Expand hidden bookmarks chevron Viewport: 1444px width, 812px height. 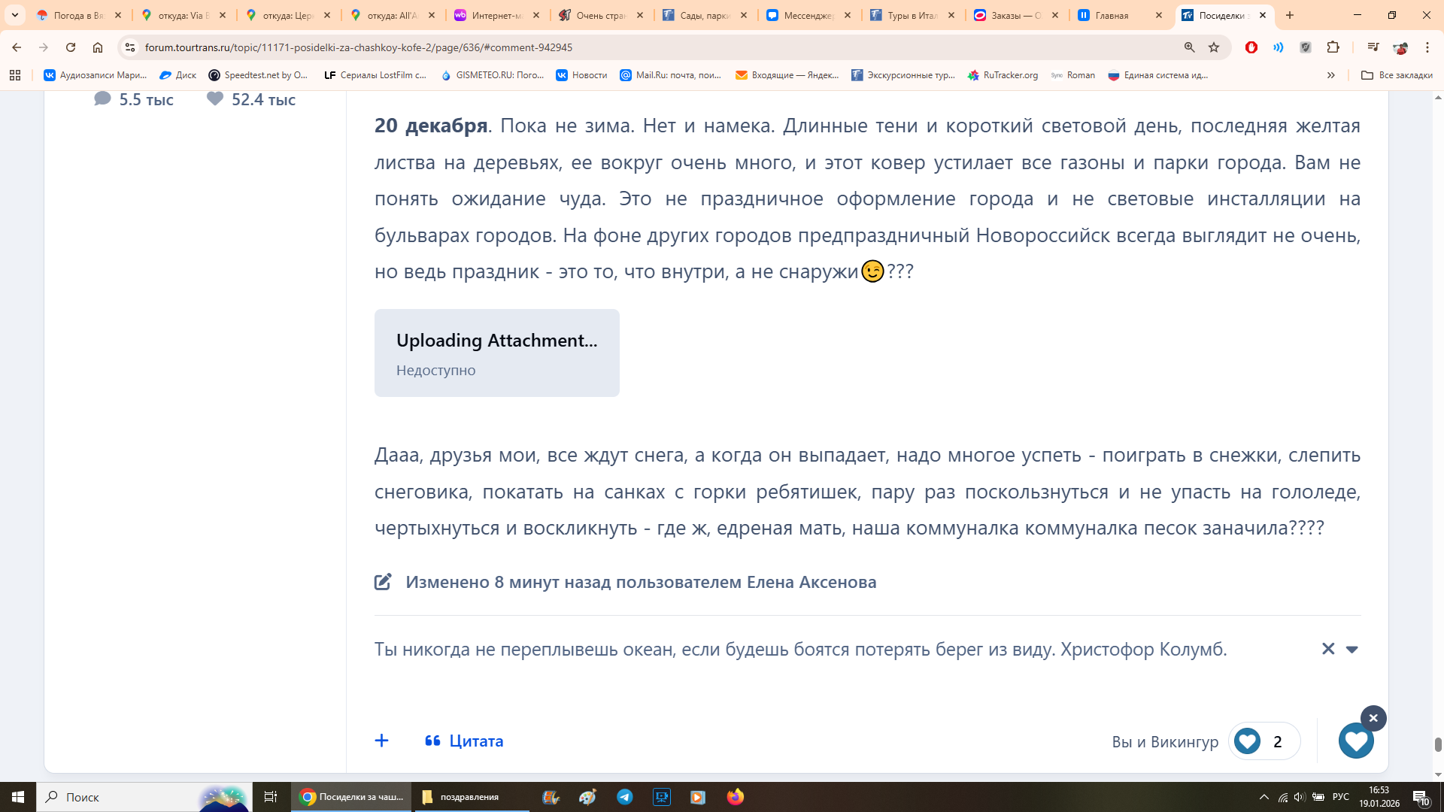(x=1330, y=75)
